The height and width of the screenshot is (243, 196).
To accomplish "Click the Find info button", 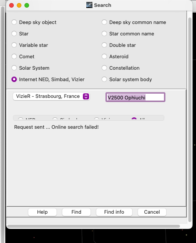I will 114,212.
